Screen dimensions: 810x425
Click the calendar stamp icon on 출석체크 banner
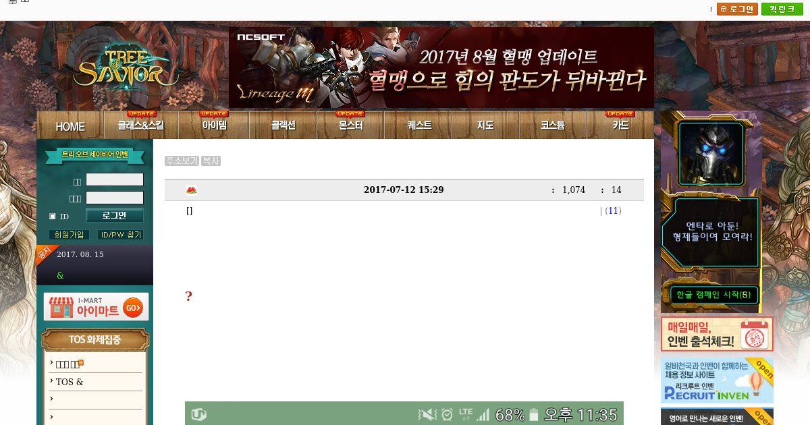click(x=755, y=333)
